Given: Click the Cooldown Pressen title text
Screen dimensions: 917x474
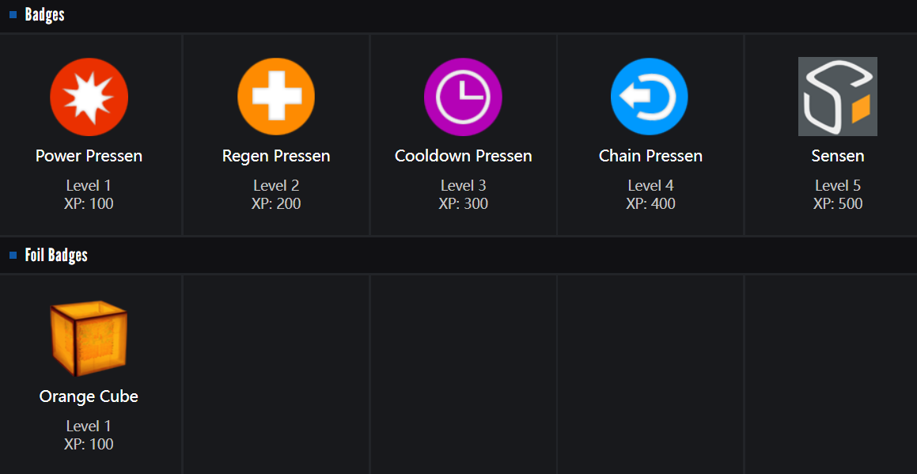Looking at the screenshot, I should pyautogui.click(x=463, y=156).
